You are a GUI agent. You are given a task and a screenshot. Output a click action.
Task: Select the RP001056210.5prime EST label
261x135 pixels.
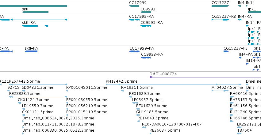pos(86,106)
